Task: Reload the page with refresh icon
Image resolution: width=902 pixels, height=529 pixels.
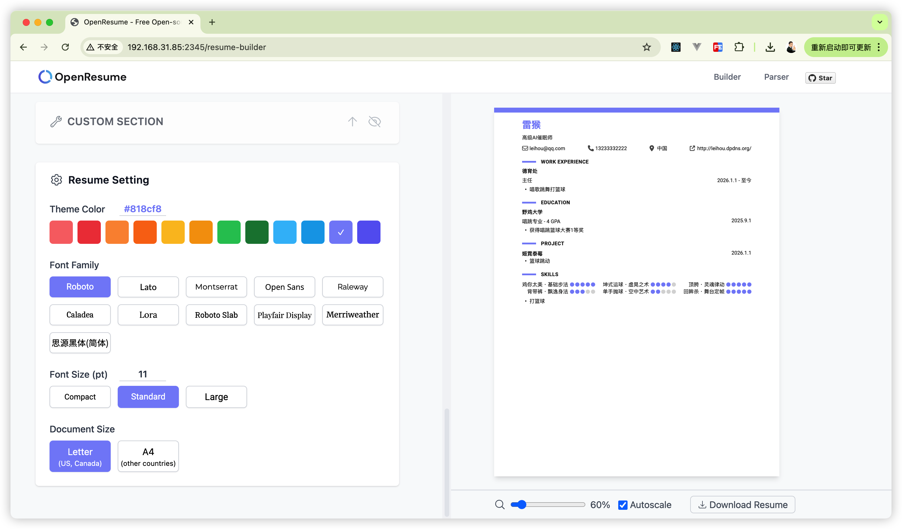Action: pyautogui.click(x=65, y=47)
